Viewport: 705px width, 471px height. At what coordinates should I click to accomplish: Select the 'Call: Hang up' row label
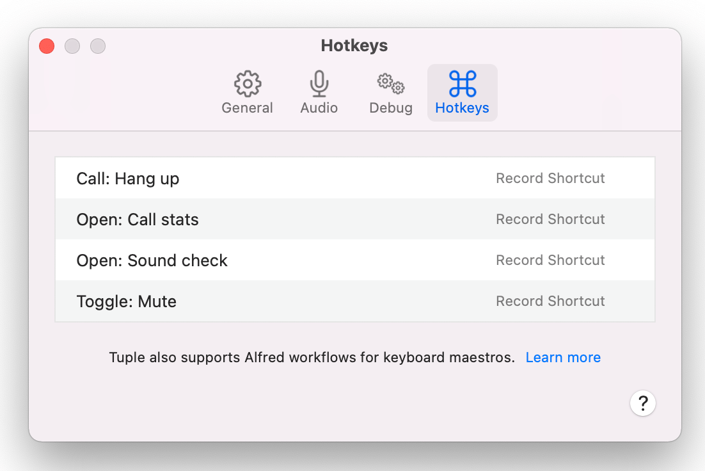click(128, 179)
